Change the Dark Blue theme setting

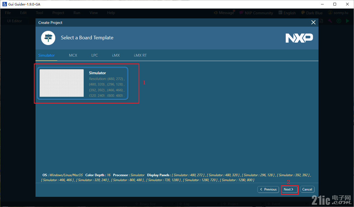tap(312, 13)
